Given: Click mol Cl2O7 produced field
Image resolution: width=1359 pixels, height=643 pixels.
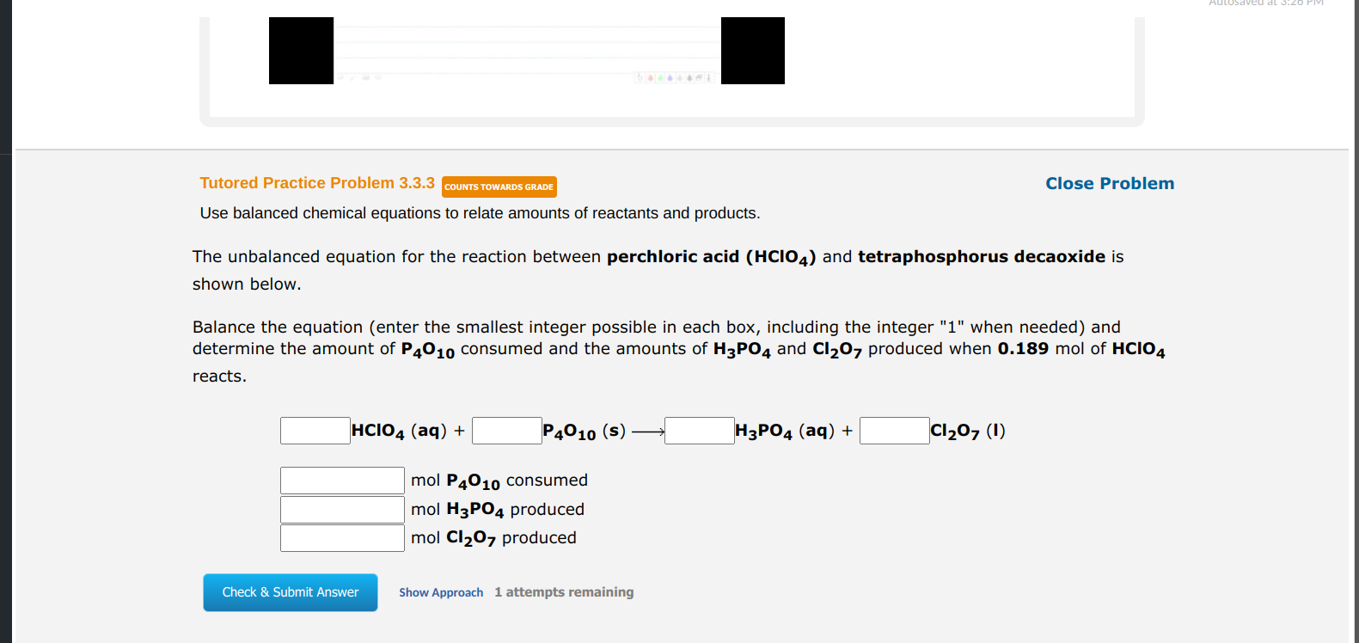Looking at the screenshot, I should coord(342,538).
